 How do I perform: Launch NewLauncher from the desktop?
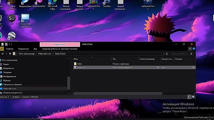39,4
